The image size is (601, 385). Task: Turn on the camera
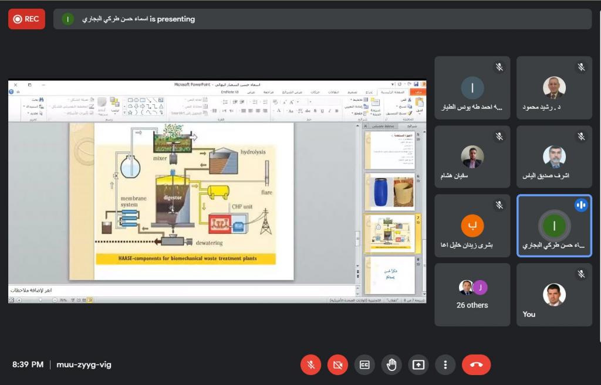point(337,364)
